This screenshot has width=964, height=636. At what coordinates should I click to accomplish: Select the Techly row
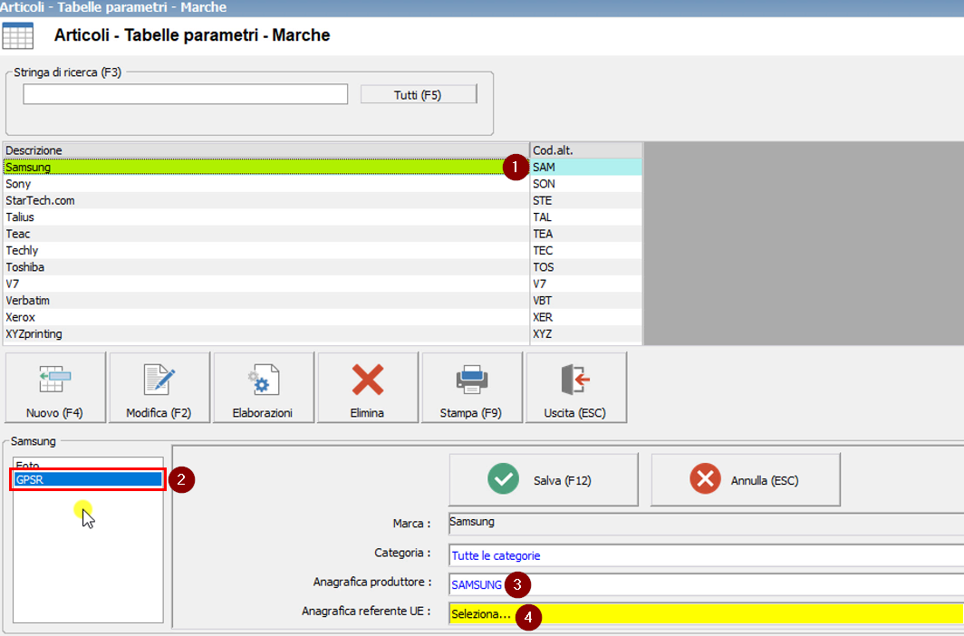tap(266, 250)
